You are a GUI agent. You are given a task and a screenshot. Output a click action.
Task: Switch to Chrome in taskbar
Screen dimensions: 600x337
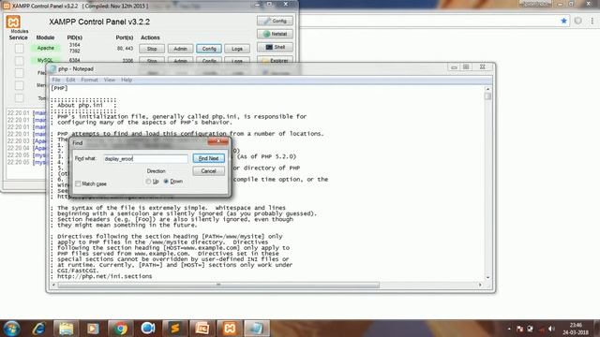tap(120, 329)
